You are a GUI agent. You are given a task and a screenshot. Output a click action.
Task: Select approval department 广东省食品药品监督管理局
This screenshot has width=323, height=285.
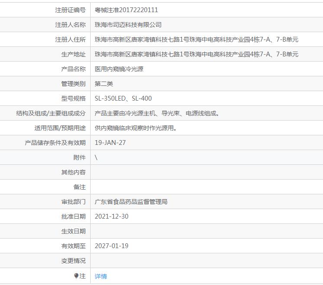[131, 202]
